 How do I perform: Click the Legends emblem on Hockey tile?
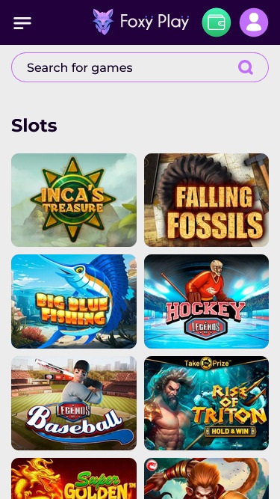(x=206, y=327)
